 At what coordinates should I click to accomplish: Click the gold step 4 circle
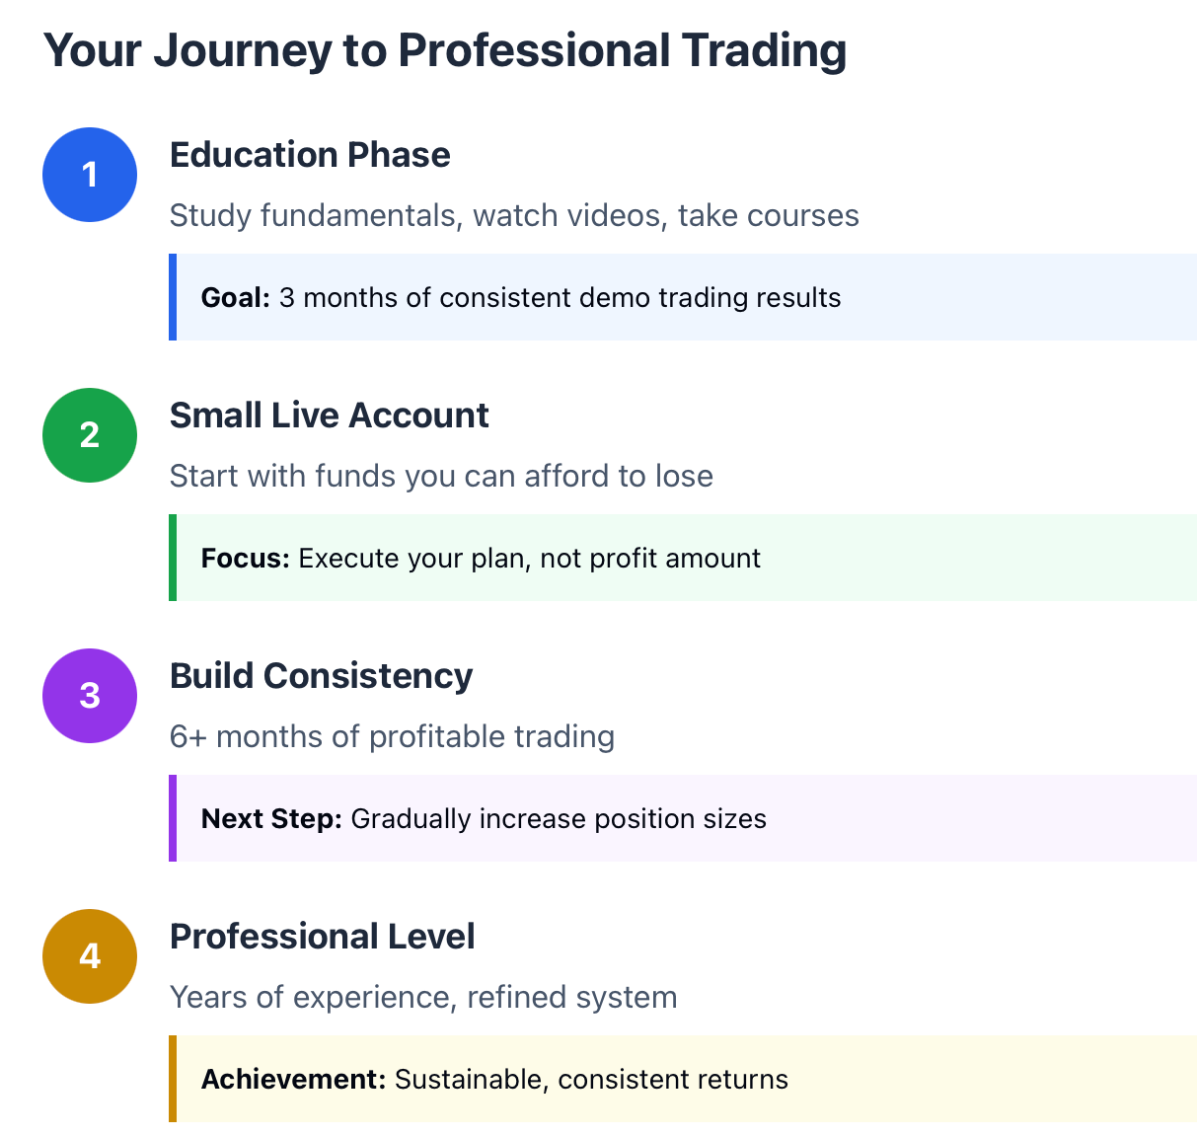90,956
